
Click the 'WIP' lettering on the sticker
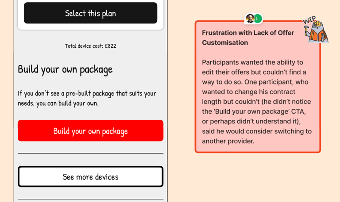pyautogui.click(x=309, y=21)
